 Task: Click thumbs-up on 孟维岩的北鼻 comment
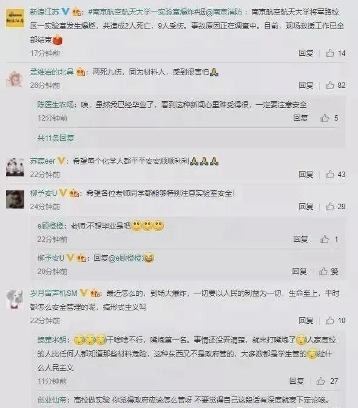[x=329, y=85]
